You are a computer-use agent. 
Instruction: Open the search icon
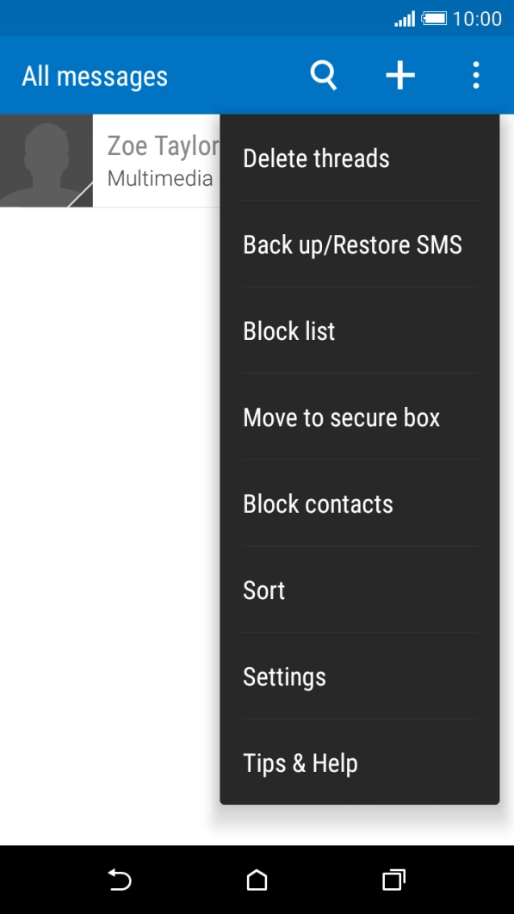click(x=323, y=75)
